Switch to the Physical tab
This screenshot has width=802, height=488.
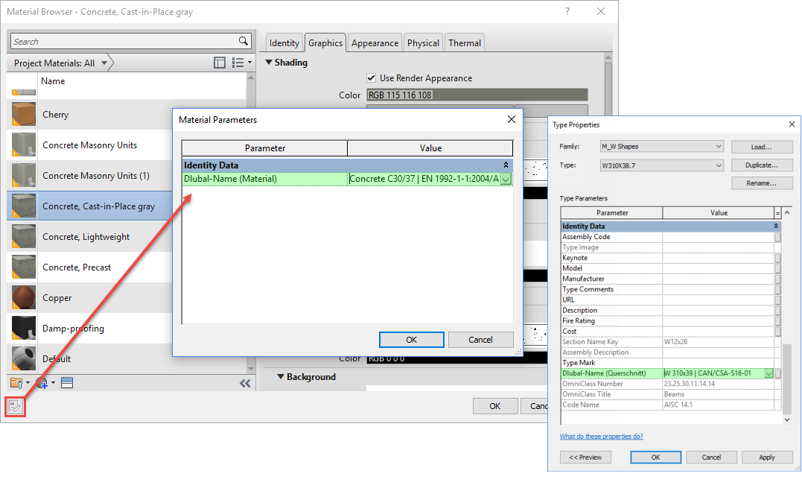[x=423, y=43]
